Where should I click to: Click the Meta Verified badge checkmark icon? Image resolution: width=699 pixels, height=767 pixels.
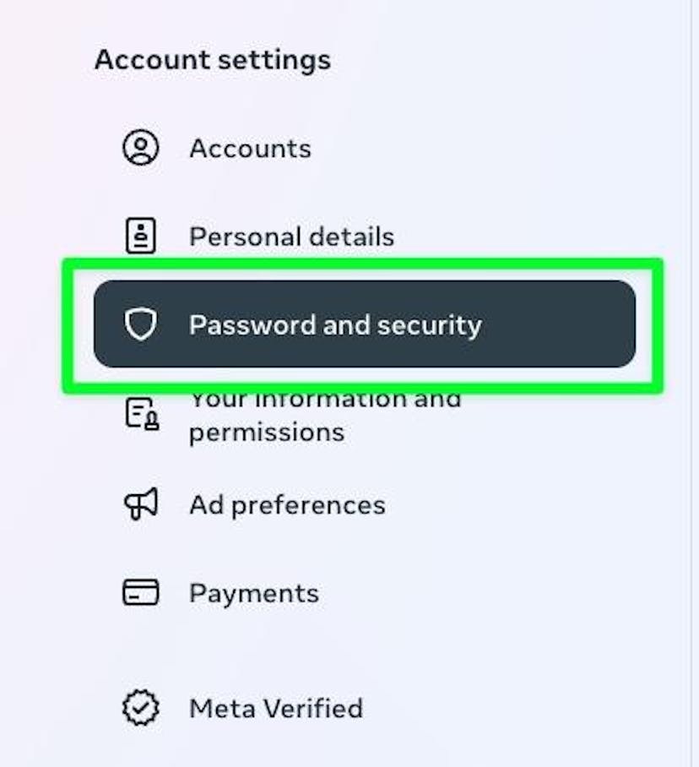click(141, 707)
